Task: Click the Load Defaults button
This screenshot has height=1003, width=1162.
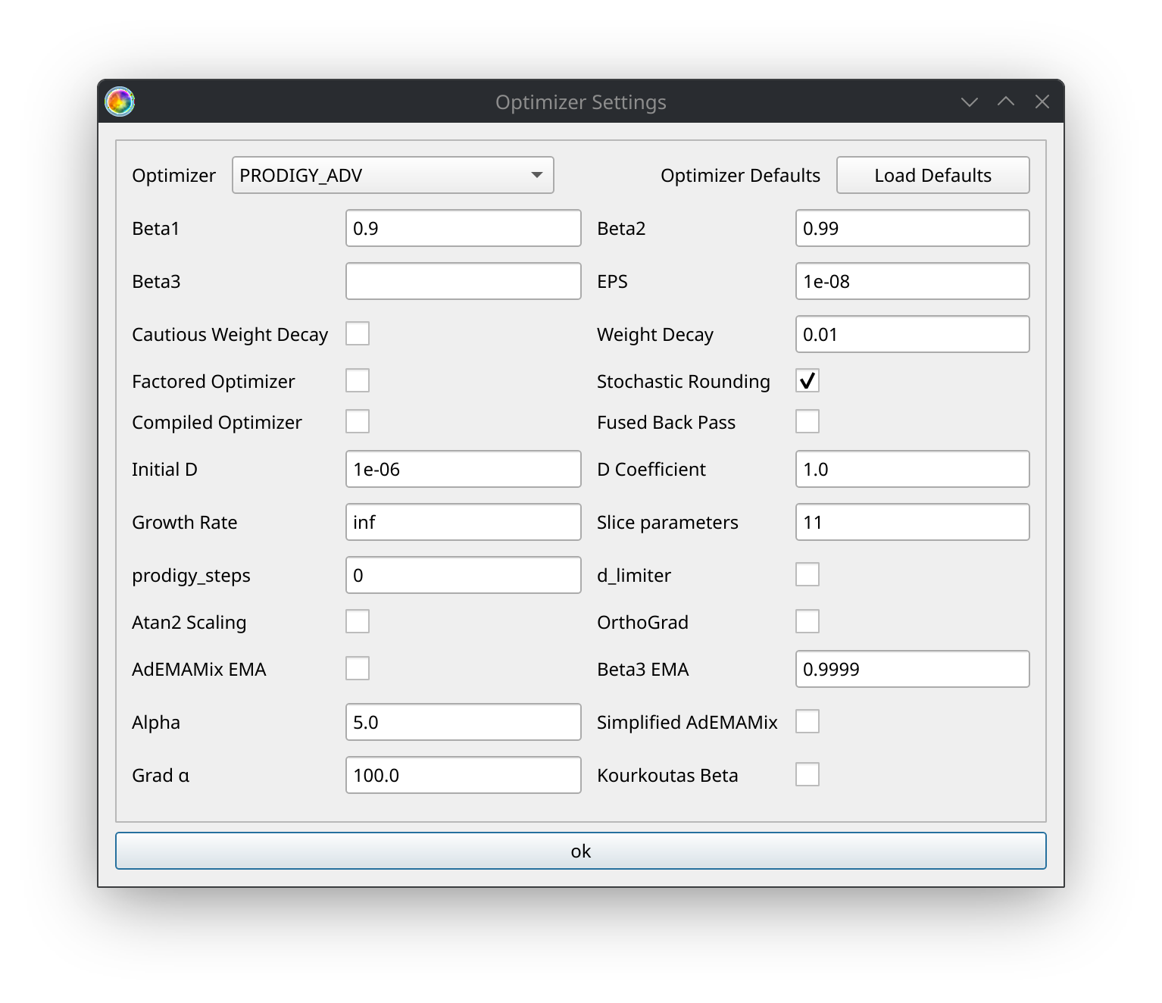Action: click(932, 175)
